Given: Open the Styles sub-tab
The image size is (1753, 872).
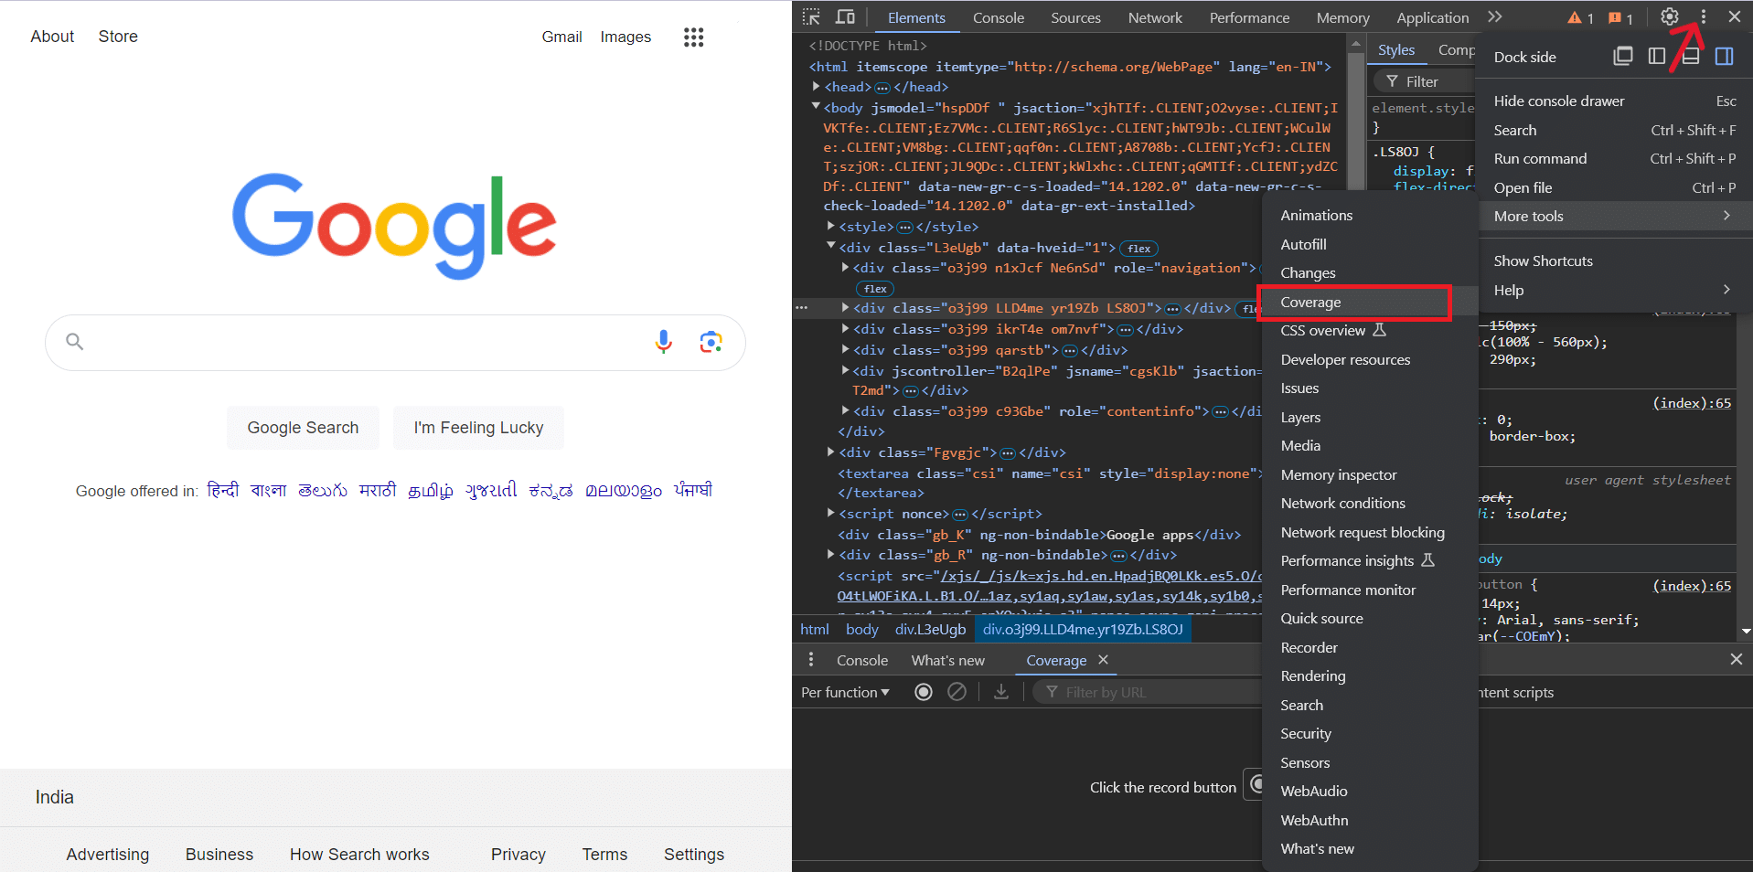Looking at the screenshot, I should coord(1396,50).
